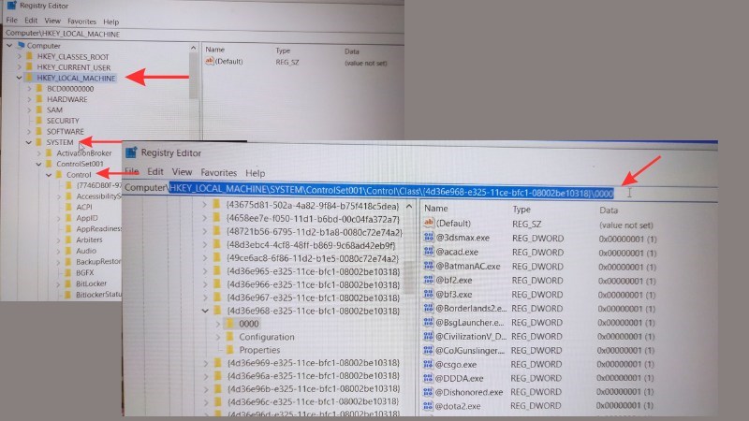
Task: Click the @acad.exe DWORD value icon
Action: 429,251
